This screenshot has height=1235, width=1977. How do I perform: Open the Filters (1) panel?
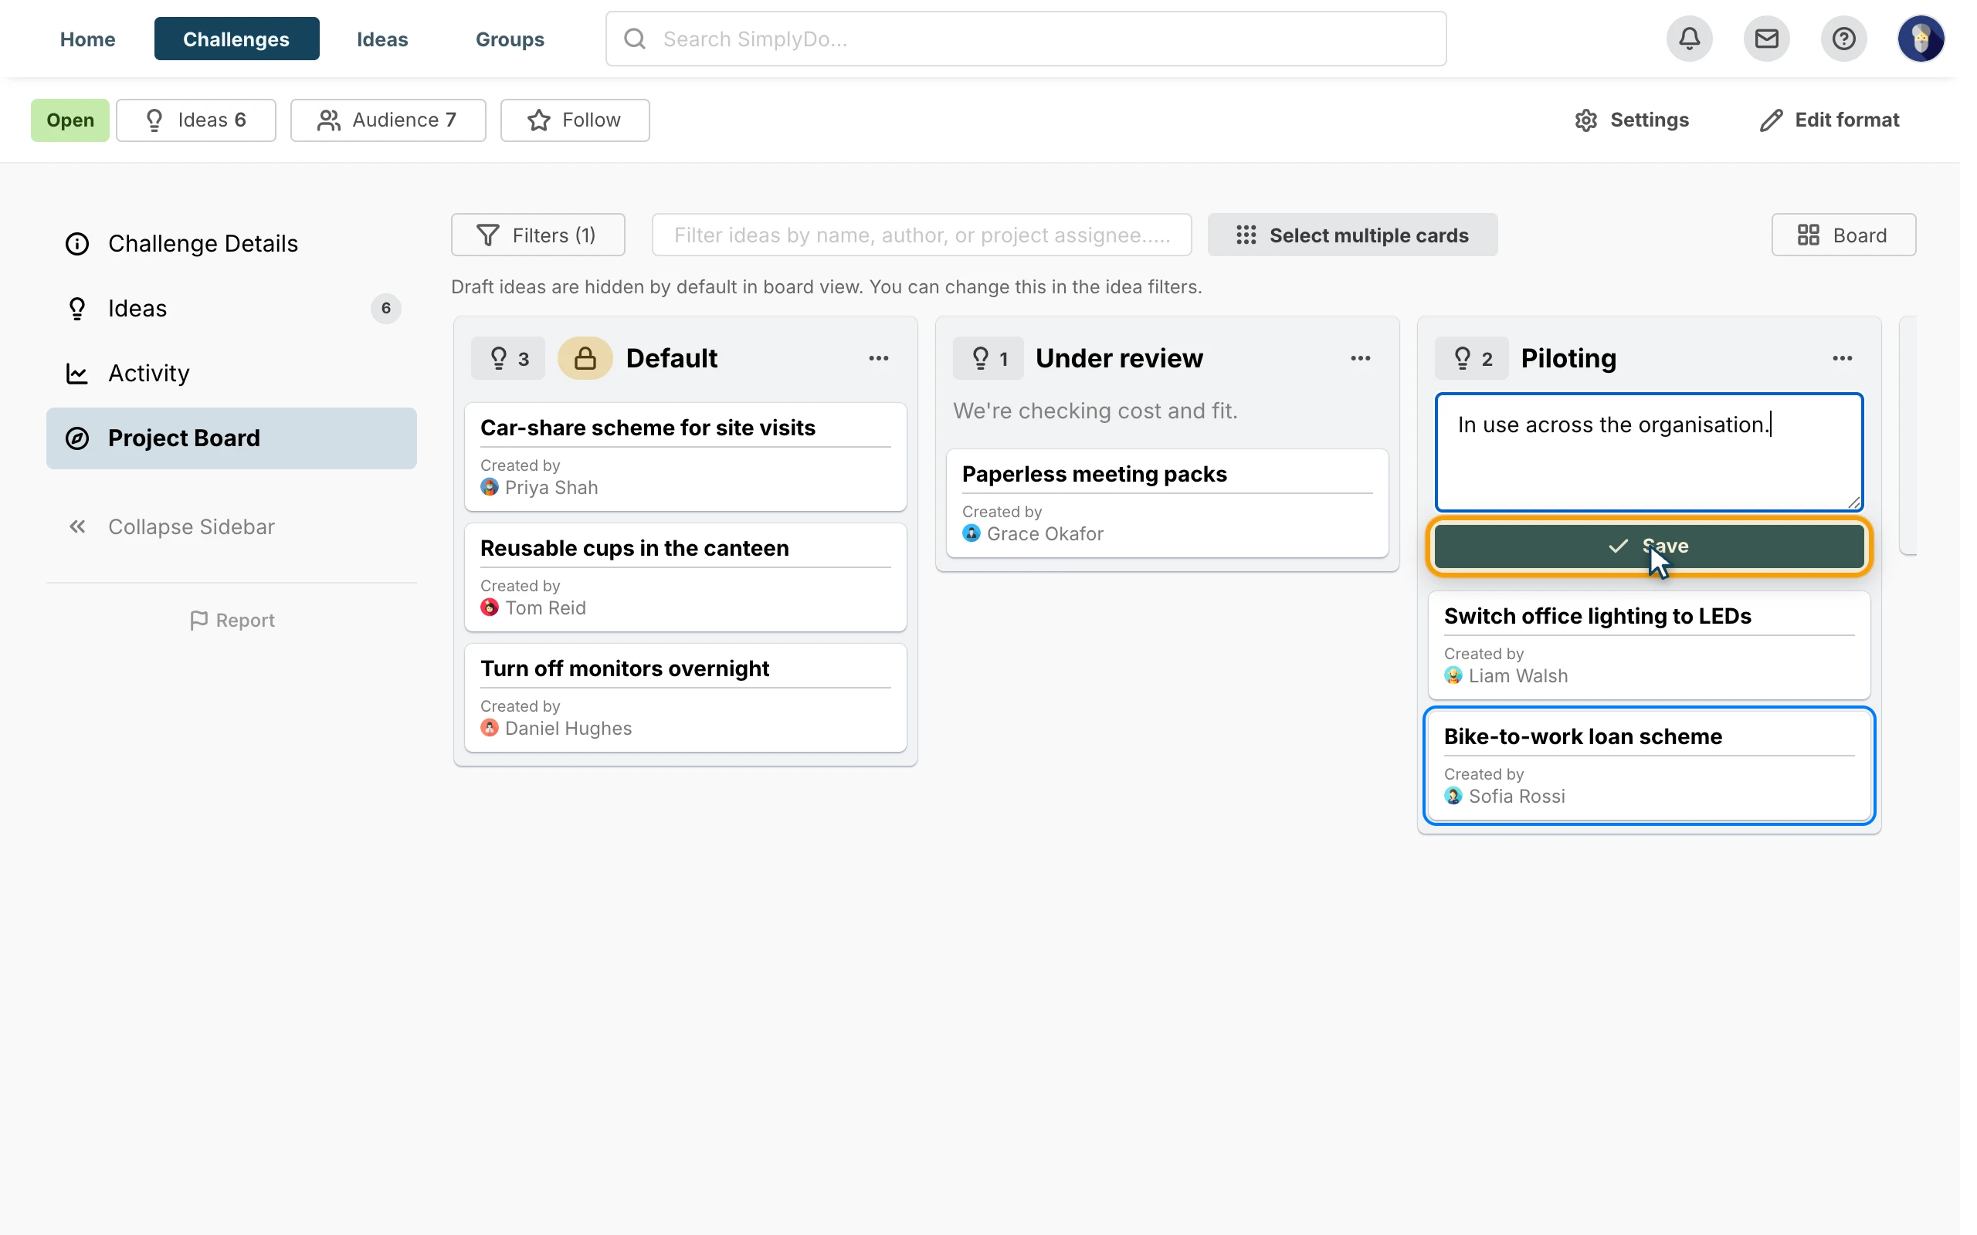(x=537, y=235)
